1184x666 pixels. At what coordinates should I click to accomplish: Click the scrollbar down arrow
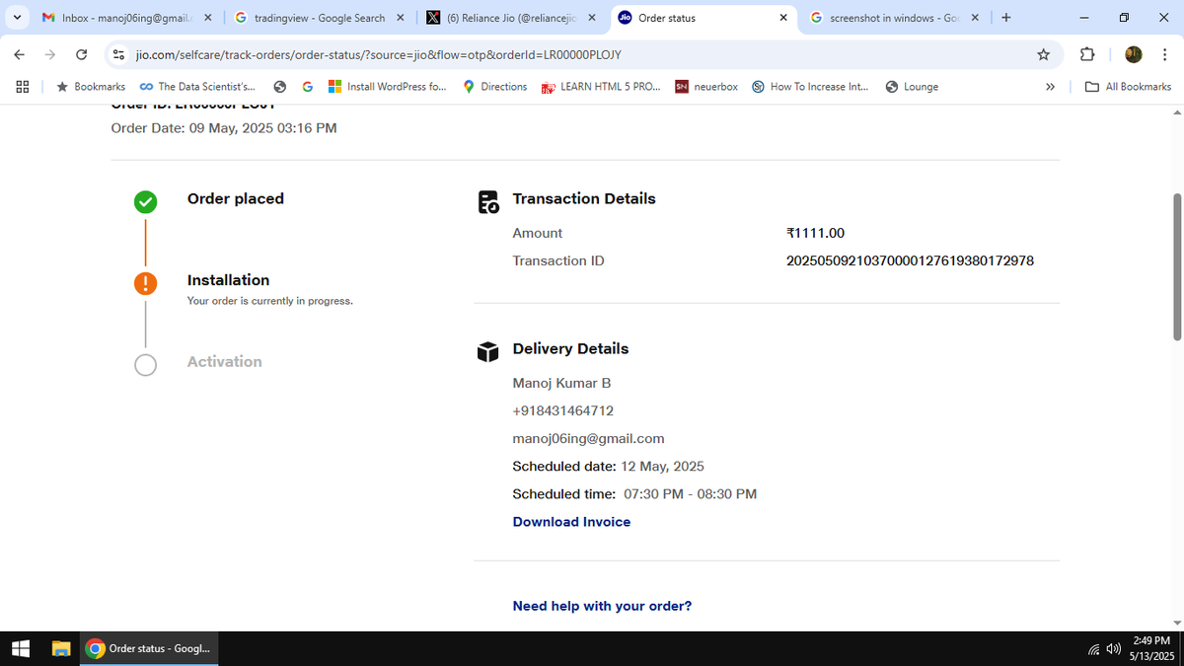click(x=1176, y=623)
